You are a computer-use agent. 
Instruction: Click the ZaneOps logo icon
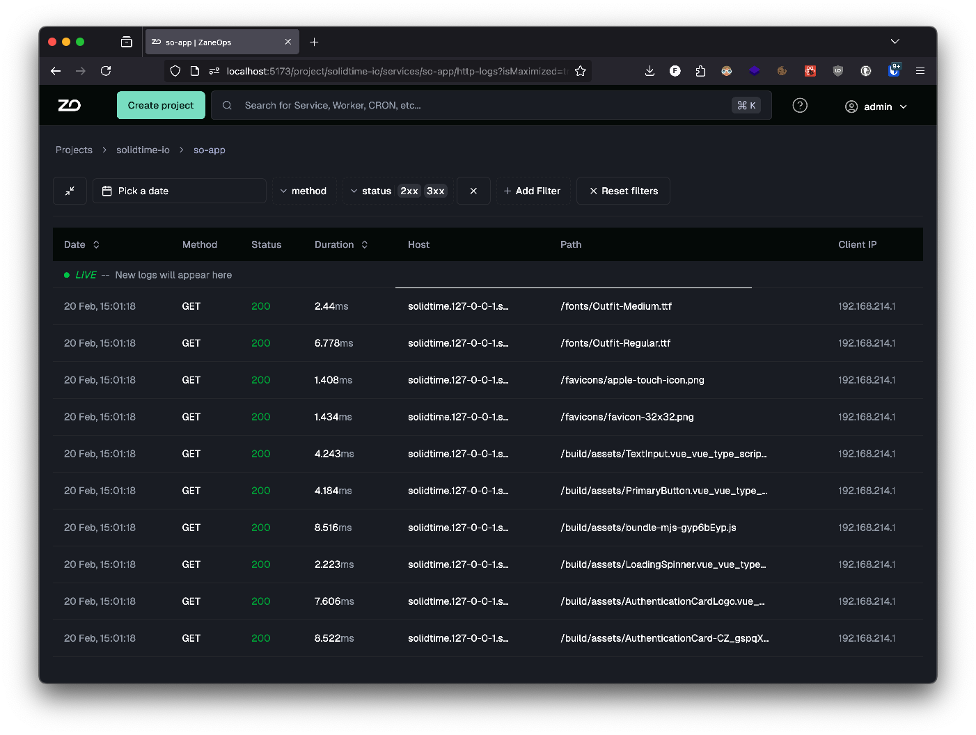pyautogui.click(x=69, y=105)
